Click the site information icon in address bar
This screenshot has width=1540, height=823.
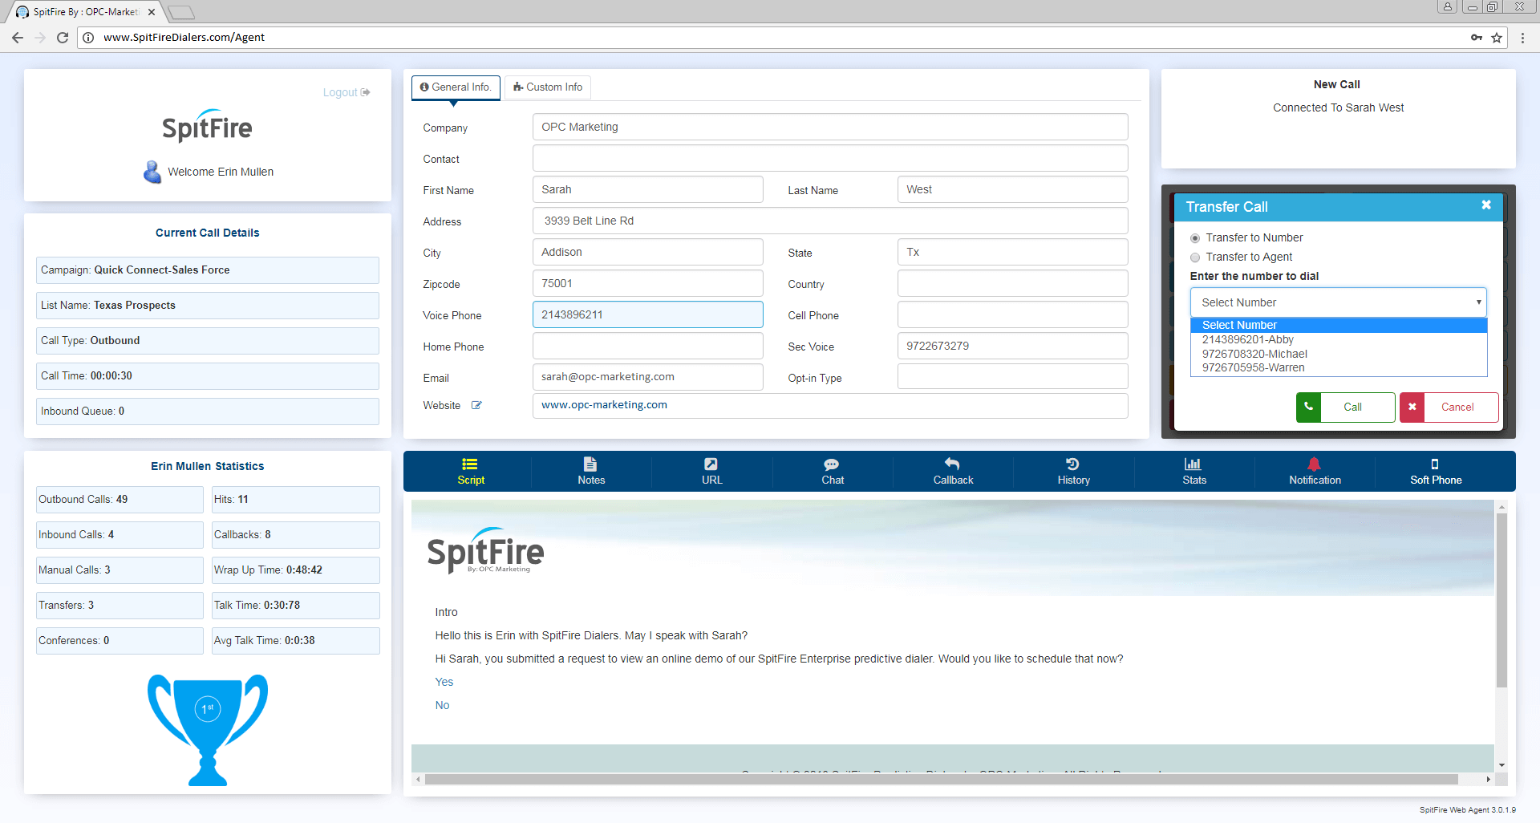pyautogui.click(x=89, y=38)
